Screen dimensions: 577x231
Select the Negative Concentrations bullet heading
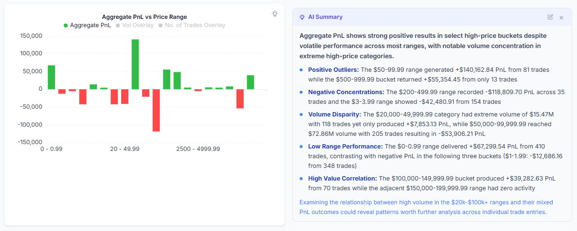pyautogui.click(x=346, y=92)
